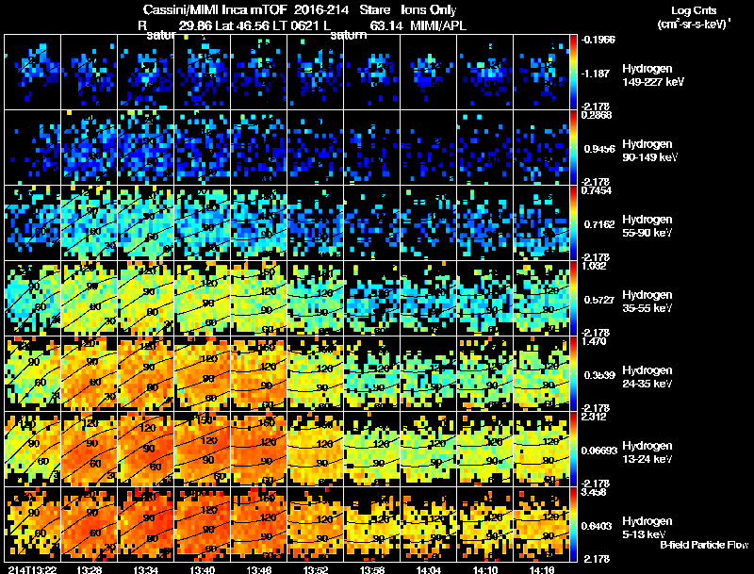Select the 13:34 panel in 5-13 keV row
This screenshot has height=574, width=754.
coord(146,524)
